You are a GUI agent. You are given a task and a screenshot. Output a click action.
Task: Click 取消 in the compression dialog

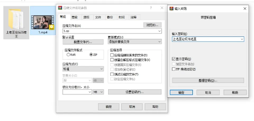(132, 107)
